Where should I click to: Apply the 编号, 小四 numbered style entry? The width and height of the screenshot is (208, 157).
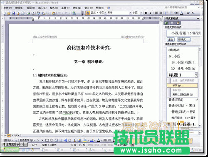point(183,69)
